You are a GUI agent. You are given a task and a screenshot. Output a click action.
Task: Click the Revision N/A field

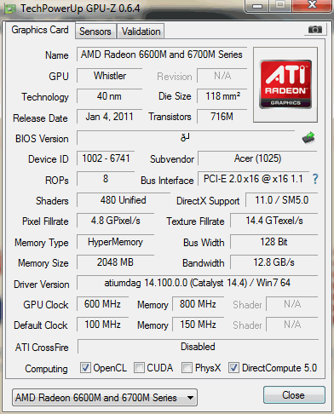(x=222, y=76)
